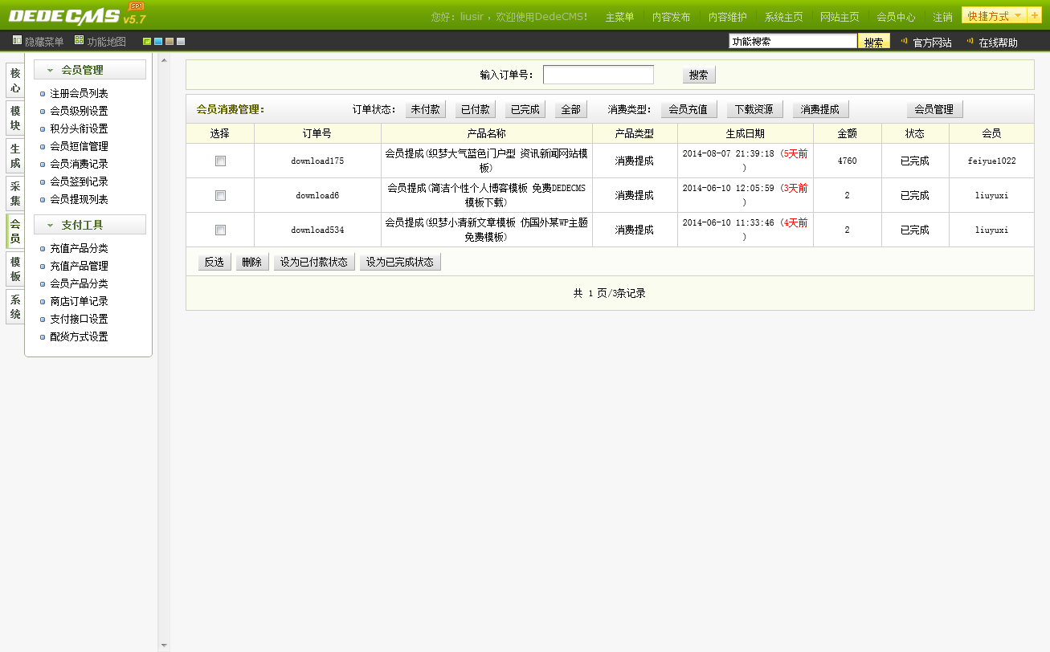Select the checkbox for order download175
This screenshot has height=652, width=1050.
coord(220,161)
